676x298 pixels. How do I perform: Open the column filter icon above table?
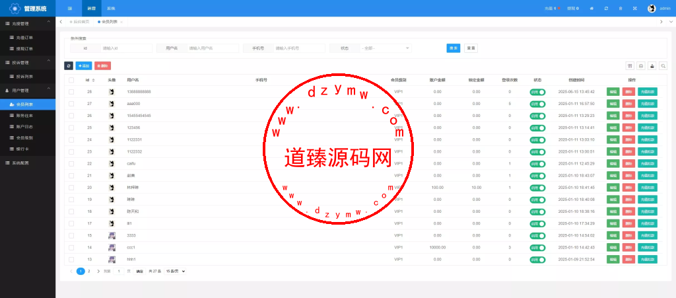click(x=630, y=65)
